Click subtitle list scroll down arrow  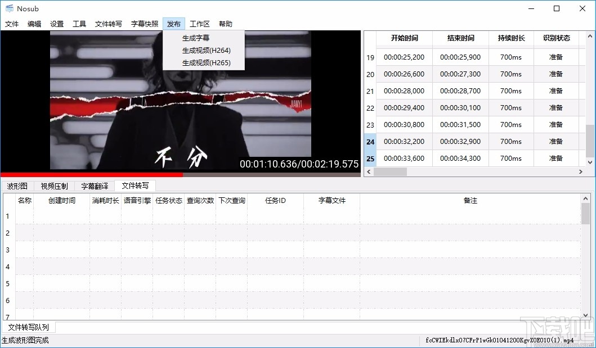590,162
